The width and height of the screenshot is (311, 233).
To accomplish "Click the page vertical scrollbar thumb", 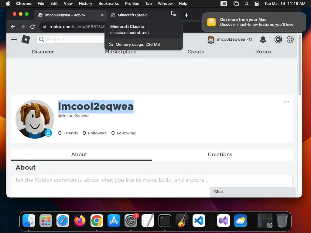I will tap(299, 65).
